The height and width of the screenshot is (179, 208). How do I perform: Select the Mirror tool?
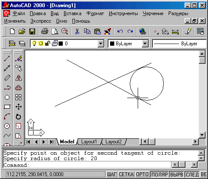coord(18,78)
